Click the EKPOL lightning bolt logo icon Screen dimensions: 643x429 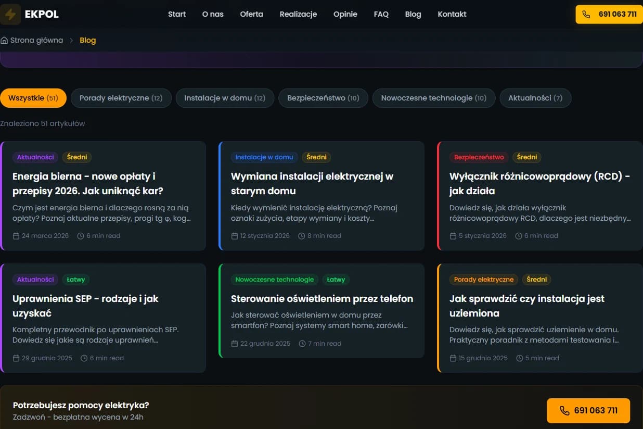(10, 14)
